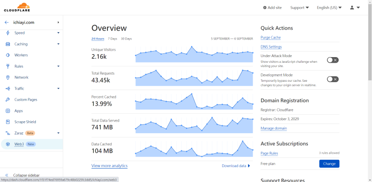Switch to the 7 Days tab
The height and width of the screenshot is (182, 372).
[113, 39]
